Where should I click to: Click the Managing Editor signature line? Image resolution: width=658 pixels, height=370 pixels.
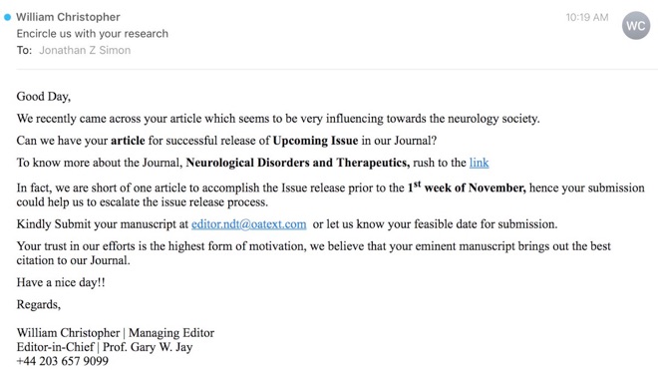tap(116, 333)
